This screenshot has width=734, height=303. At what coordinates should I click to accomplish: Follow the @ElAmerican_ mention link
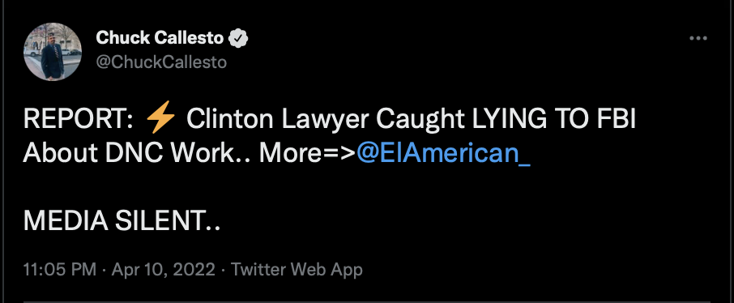point(443,152)
